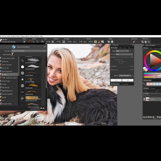Click the Apply button in Photo Art
Screen dimensions: 161x161
(128, 80)
